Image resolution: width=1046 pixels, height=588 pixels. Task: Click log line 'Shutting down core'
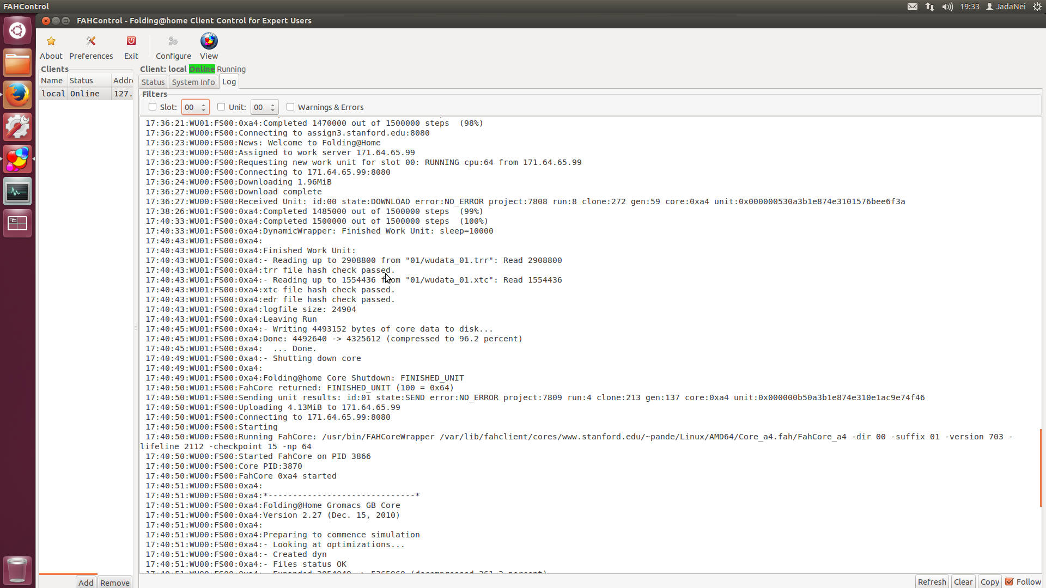point(253,358)
